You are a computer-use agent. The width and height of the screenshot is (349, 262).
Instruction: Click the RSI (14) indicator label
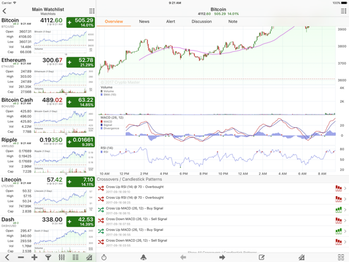pos(107,148)
